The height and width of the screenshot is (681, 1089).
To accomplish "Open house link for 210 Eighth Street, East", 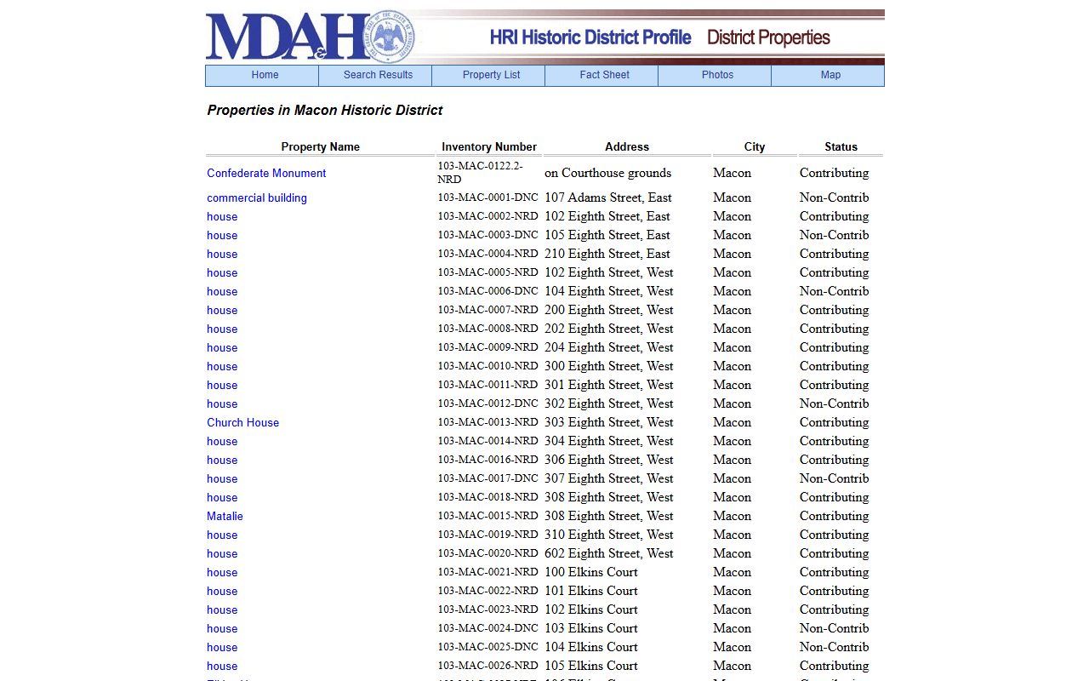I will 222,254.
